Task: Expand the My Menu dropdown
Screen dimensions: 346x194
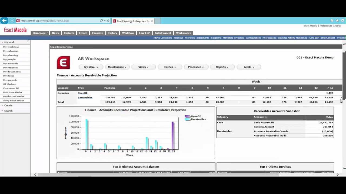Action: 91,67
